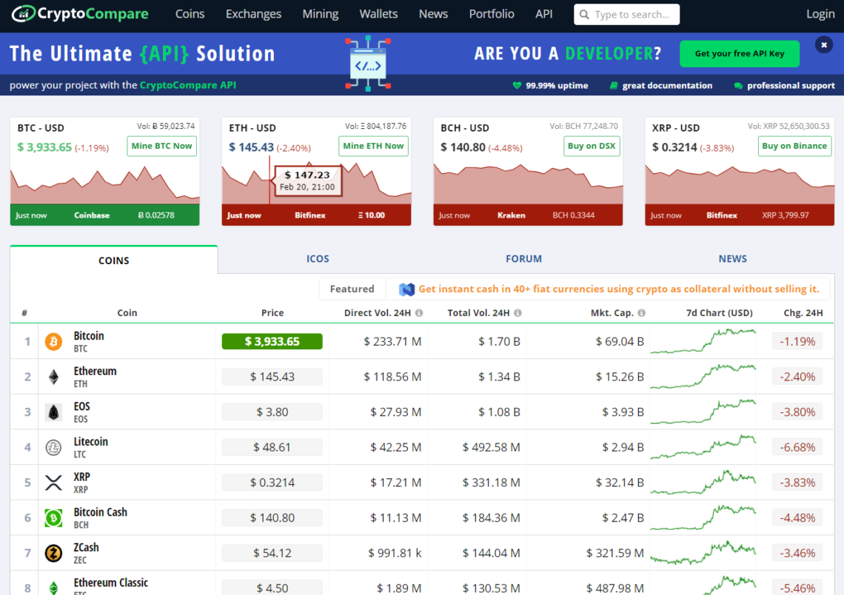The width and height of the screenshot is (844, 595).
Task: Open the Wallets menu
Action: coord(378,14)
